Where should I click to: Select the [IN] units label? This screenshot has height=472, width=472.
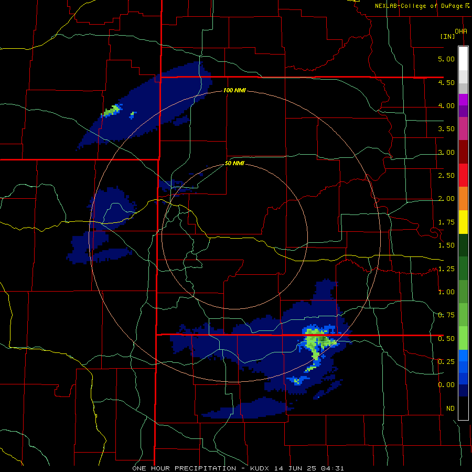448,36
